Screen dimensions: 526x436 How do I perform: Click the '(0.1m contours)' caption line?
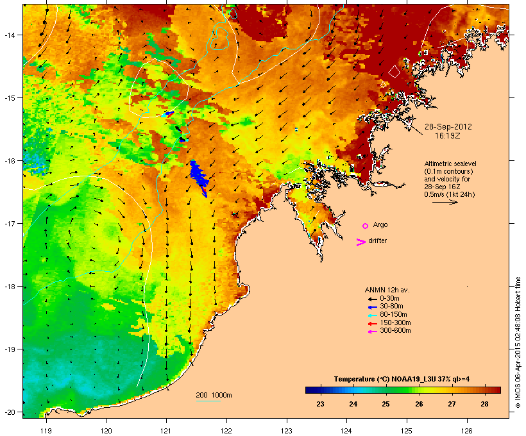448,171
